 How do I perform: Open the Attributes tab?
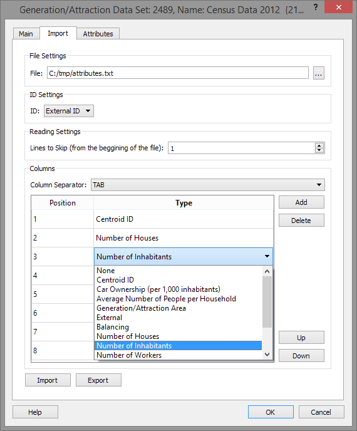98,34
